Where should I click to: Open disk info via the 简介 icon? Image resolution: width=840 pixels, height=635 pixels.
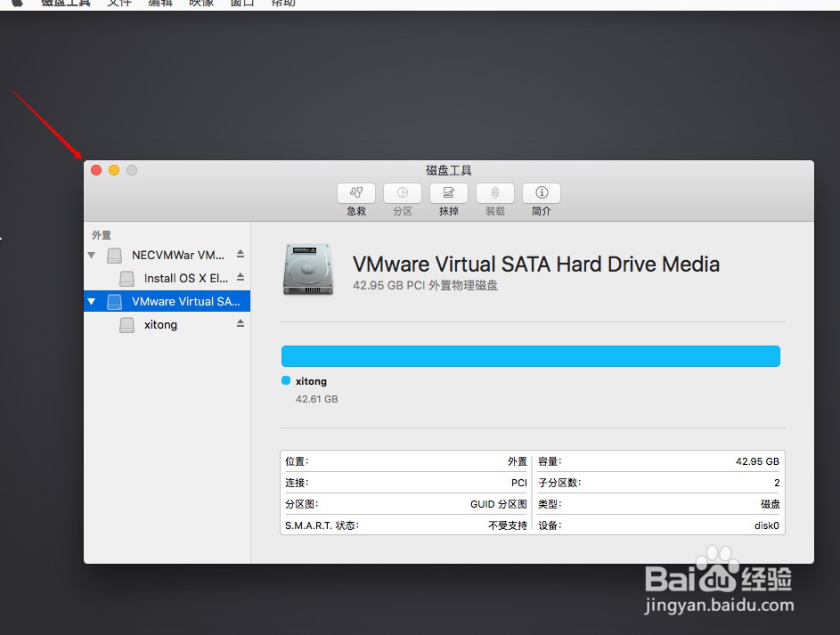(x=541, y=192)
